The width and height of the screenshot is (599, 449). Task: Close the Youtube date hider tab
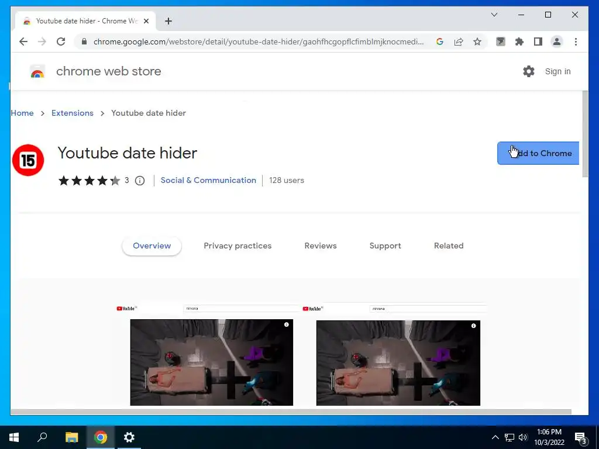(146, 21)
